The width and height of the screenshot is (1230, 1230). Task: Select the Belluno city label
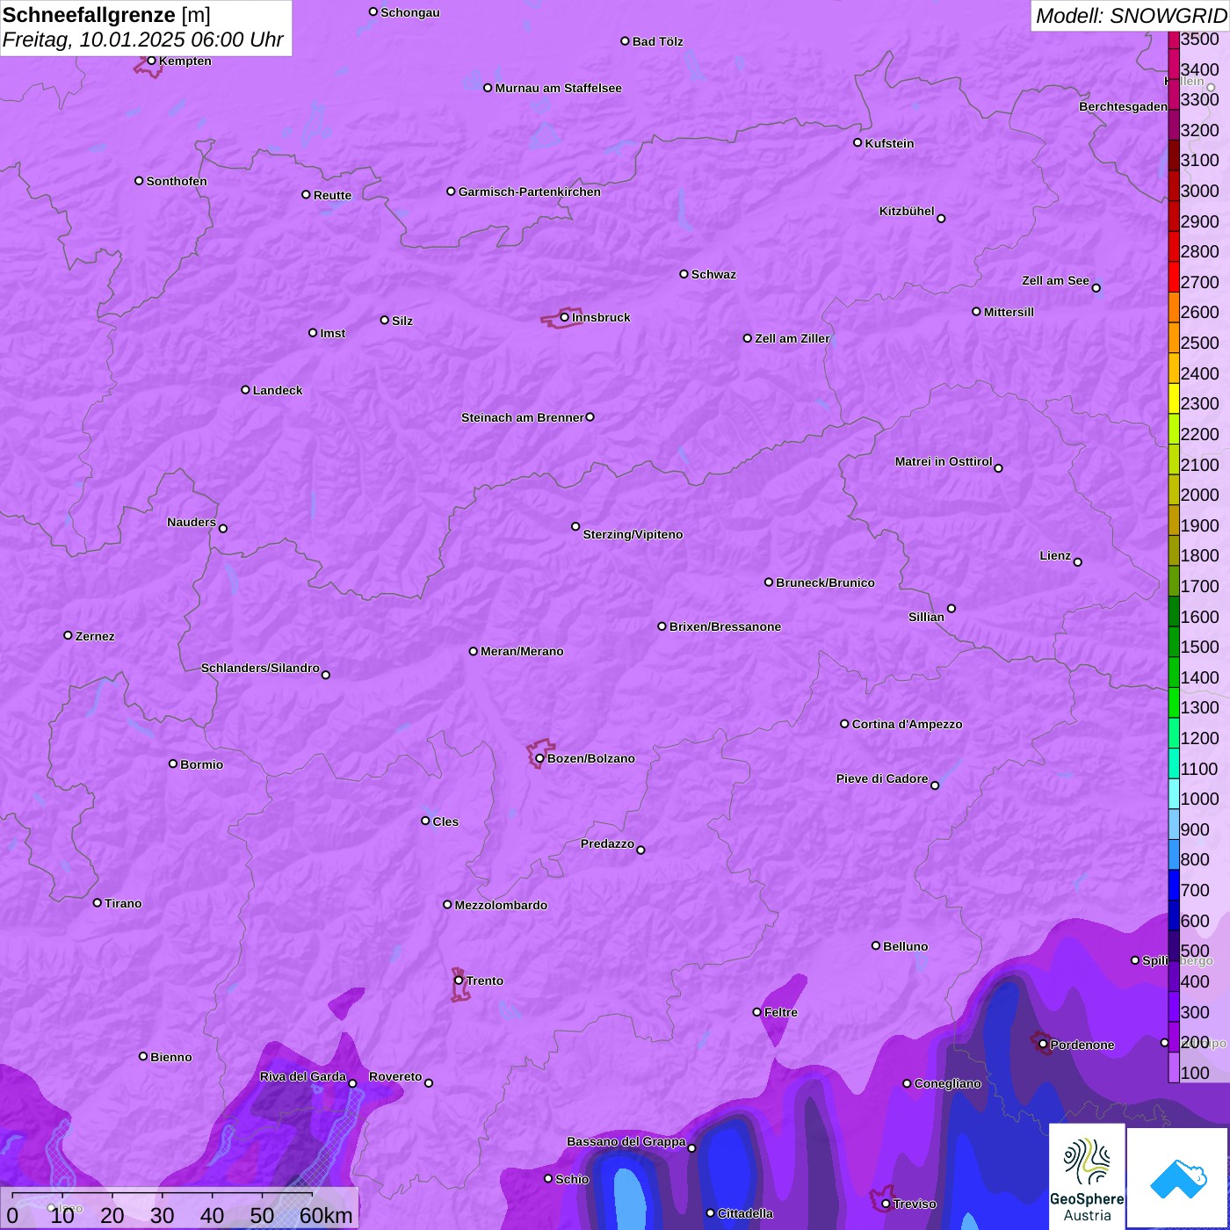click(906, 946)
